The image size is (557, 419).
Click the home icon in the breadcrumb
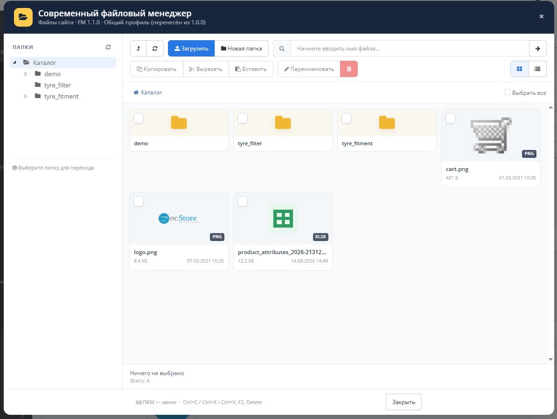pyautogui.click(x=136, y=92)
